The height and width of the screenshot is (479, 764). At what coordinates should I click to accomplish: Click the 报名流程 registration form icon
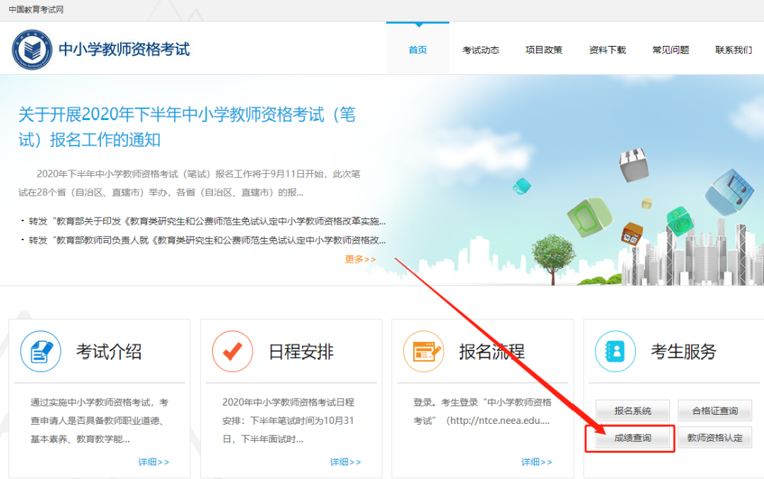(x=424, y=351)
